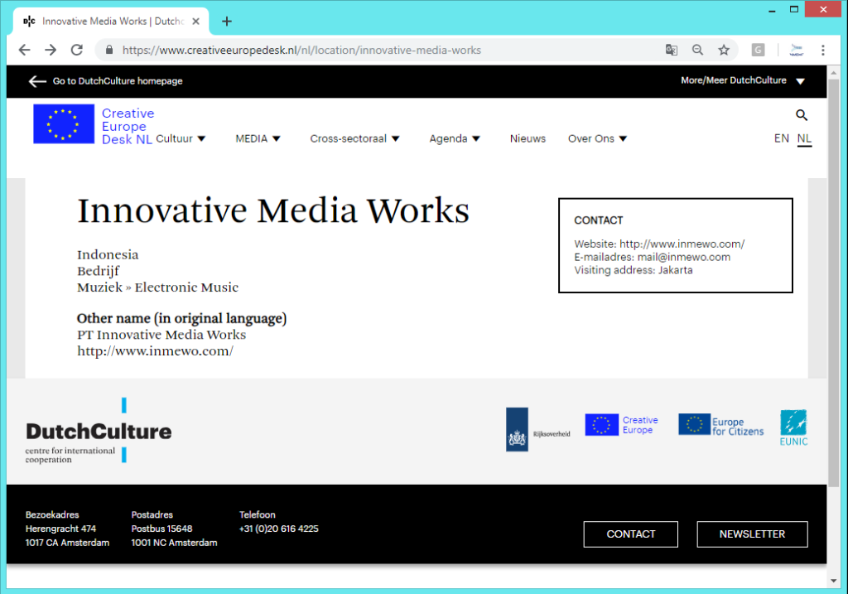Expand the Agenda menu
Viewport: 848px width, 594px height.
point(455,138)
